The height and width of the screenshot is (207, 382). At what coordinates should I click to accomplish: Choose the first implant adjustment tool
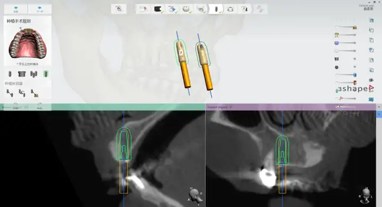click(10, 93)
